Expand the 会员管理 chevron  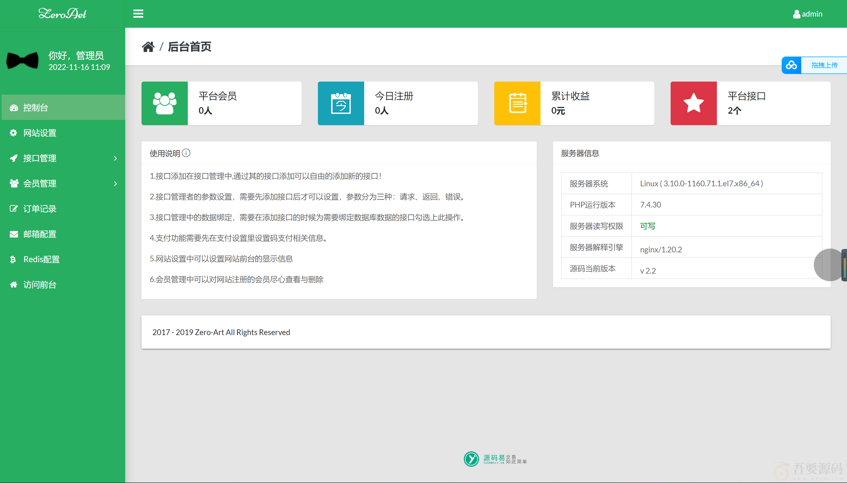(115, 184)
